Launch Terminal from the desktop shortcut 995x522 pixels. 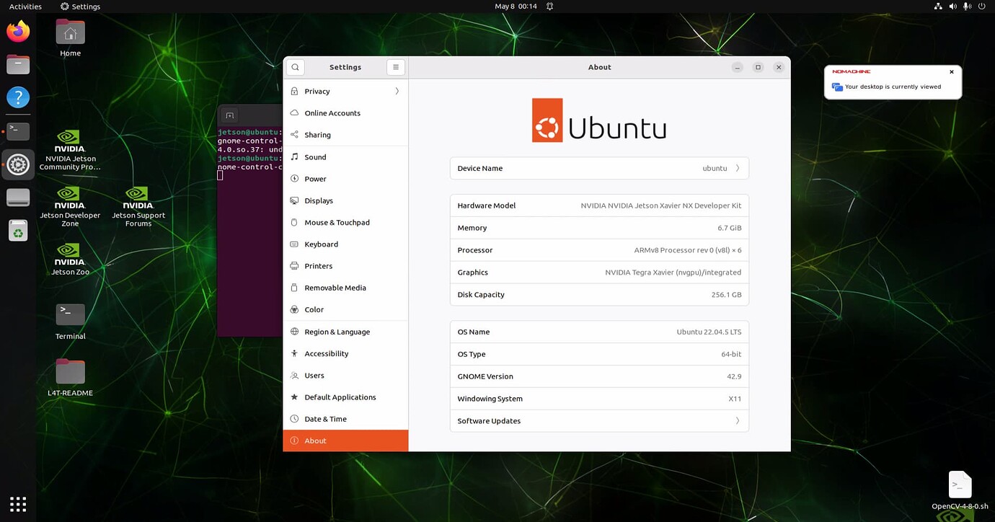(69, 314)
